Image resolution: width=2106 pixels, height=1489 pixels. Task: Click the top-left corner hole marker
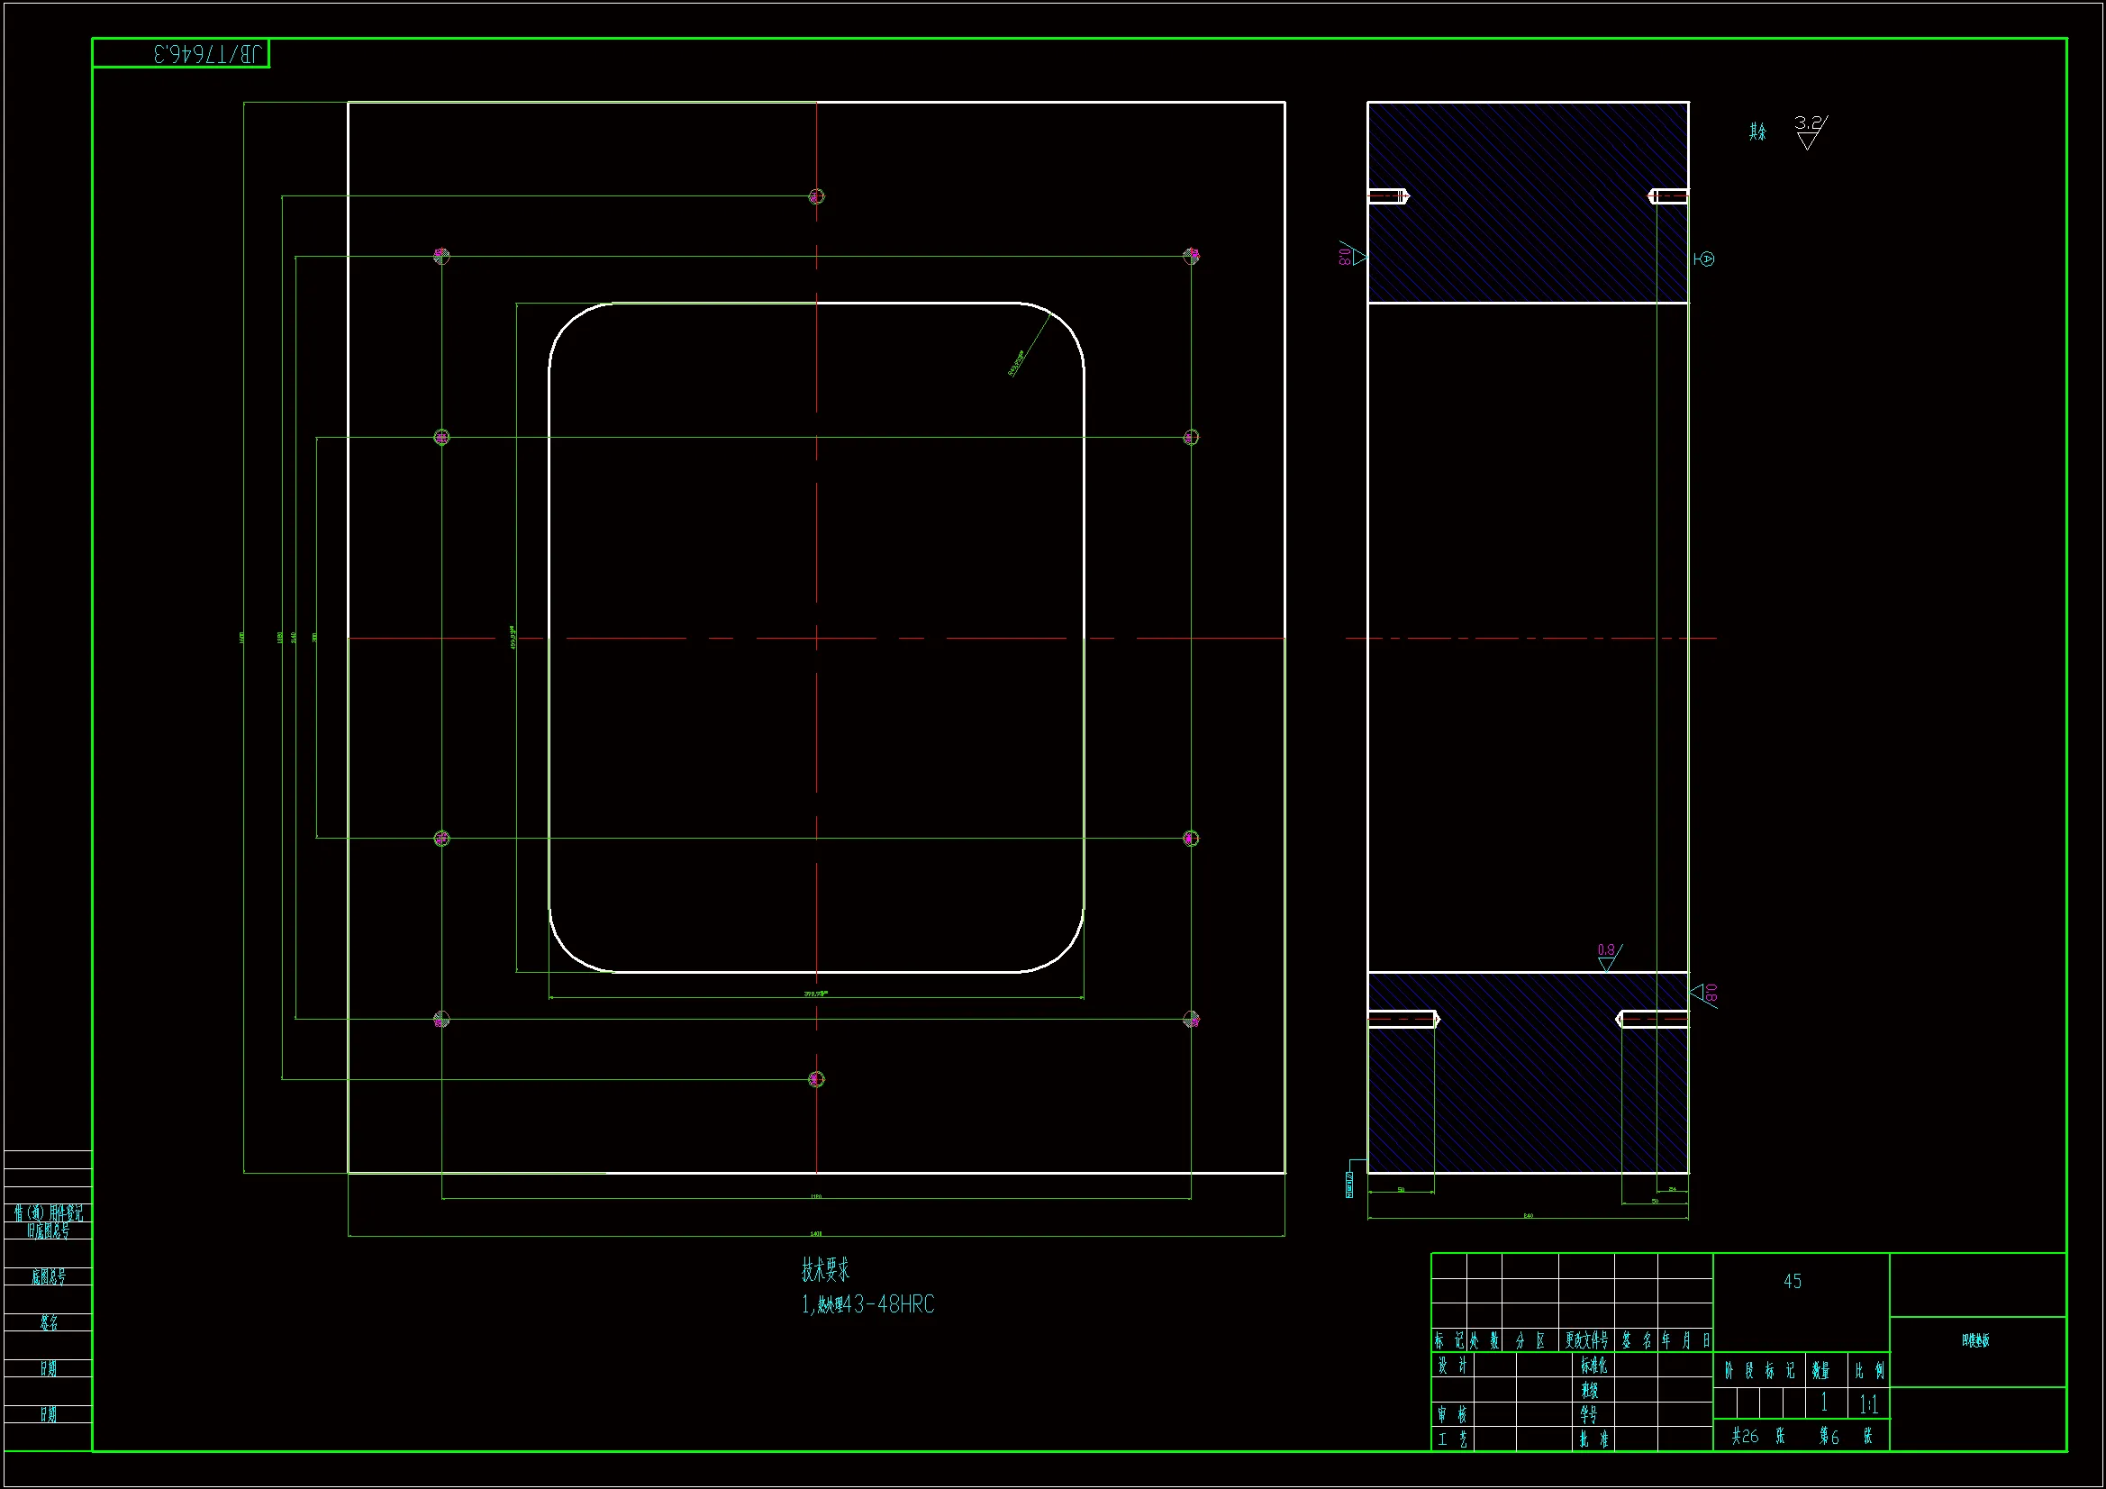441,256
